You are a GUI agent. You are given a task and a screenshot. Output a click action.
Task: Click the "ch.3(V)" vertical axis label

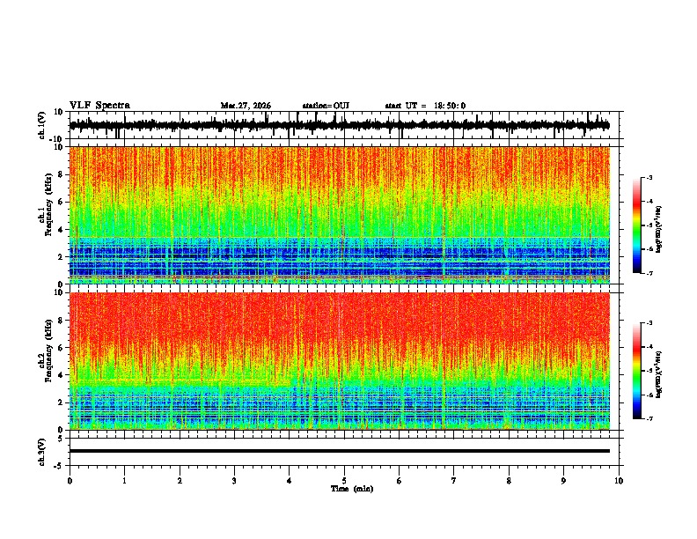coord(42,452)
